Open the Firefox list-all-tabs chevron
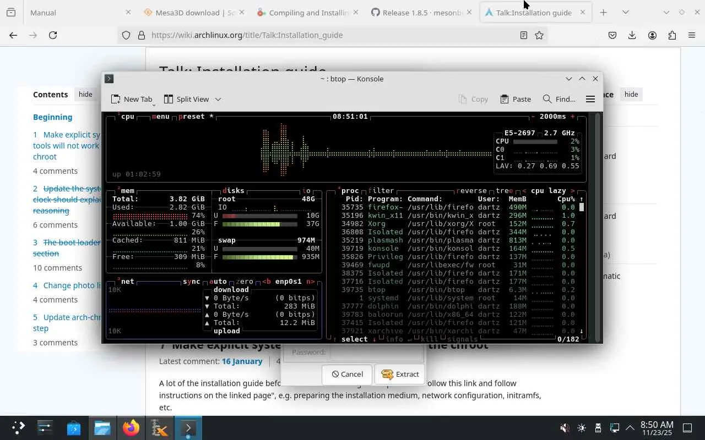This screenshot has height=440, width=705. point(626,12)
